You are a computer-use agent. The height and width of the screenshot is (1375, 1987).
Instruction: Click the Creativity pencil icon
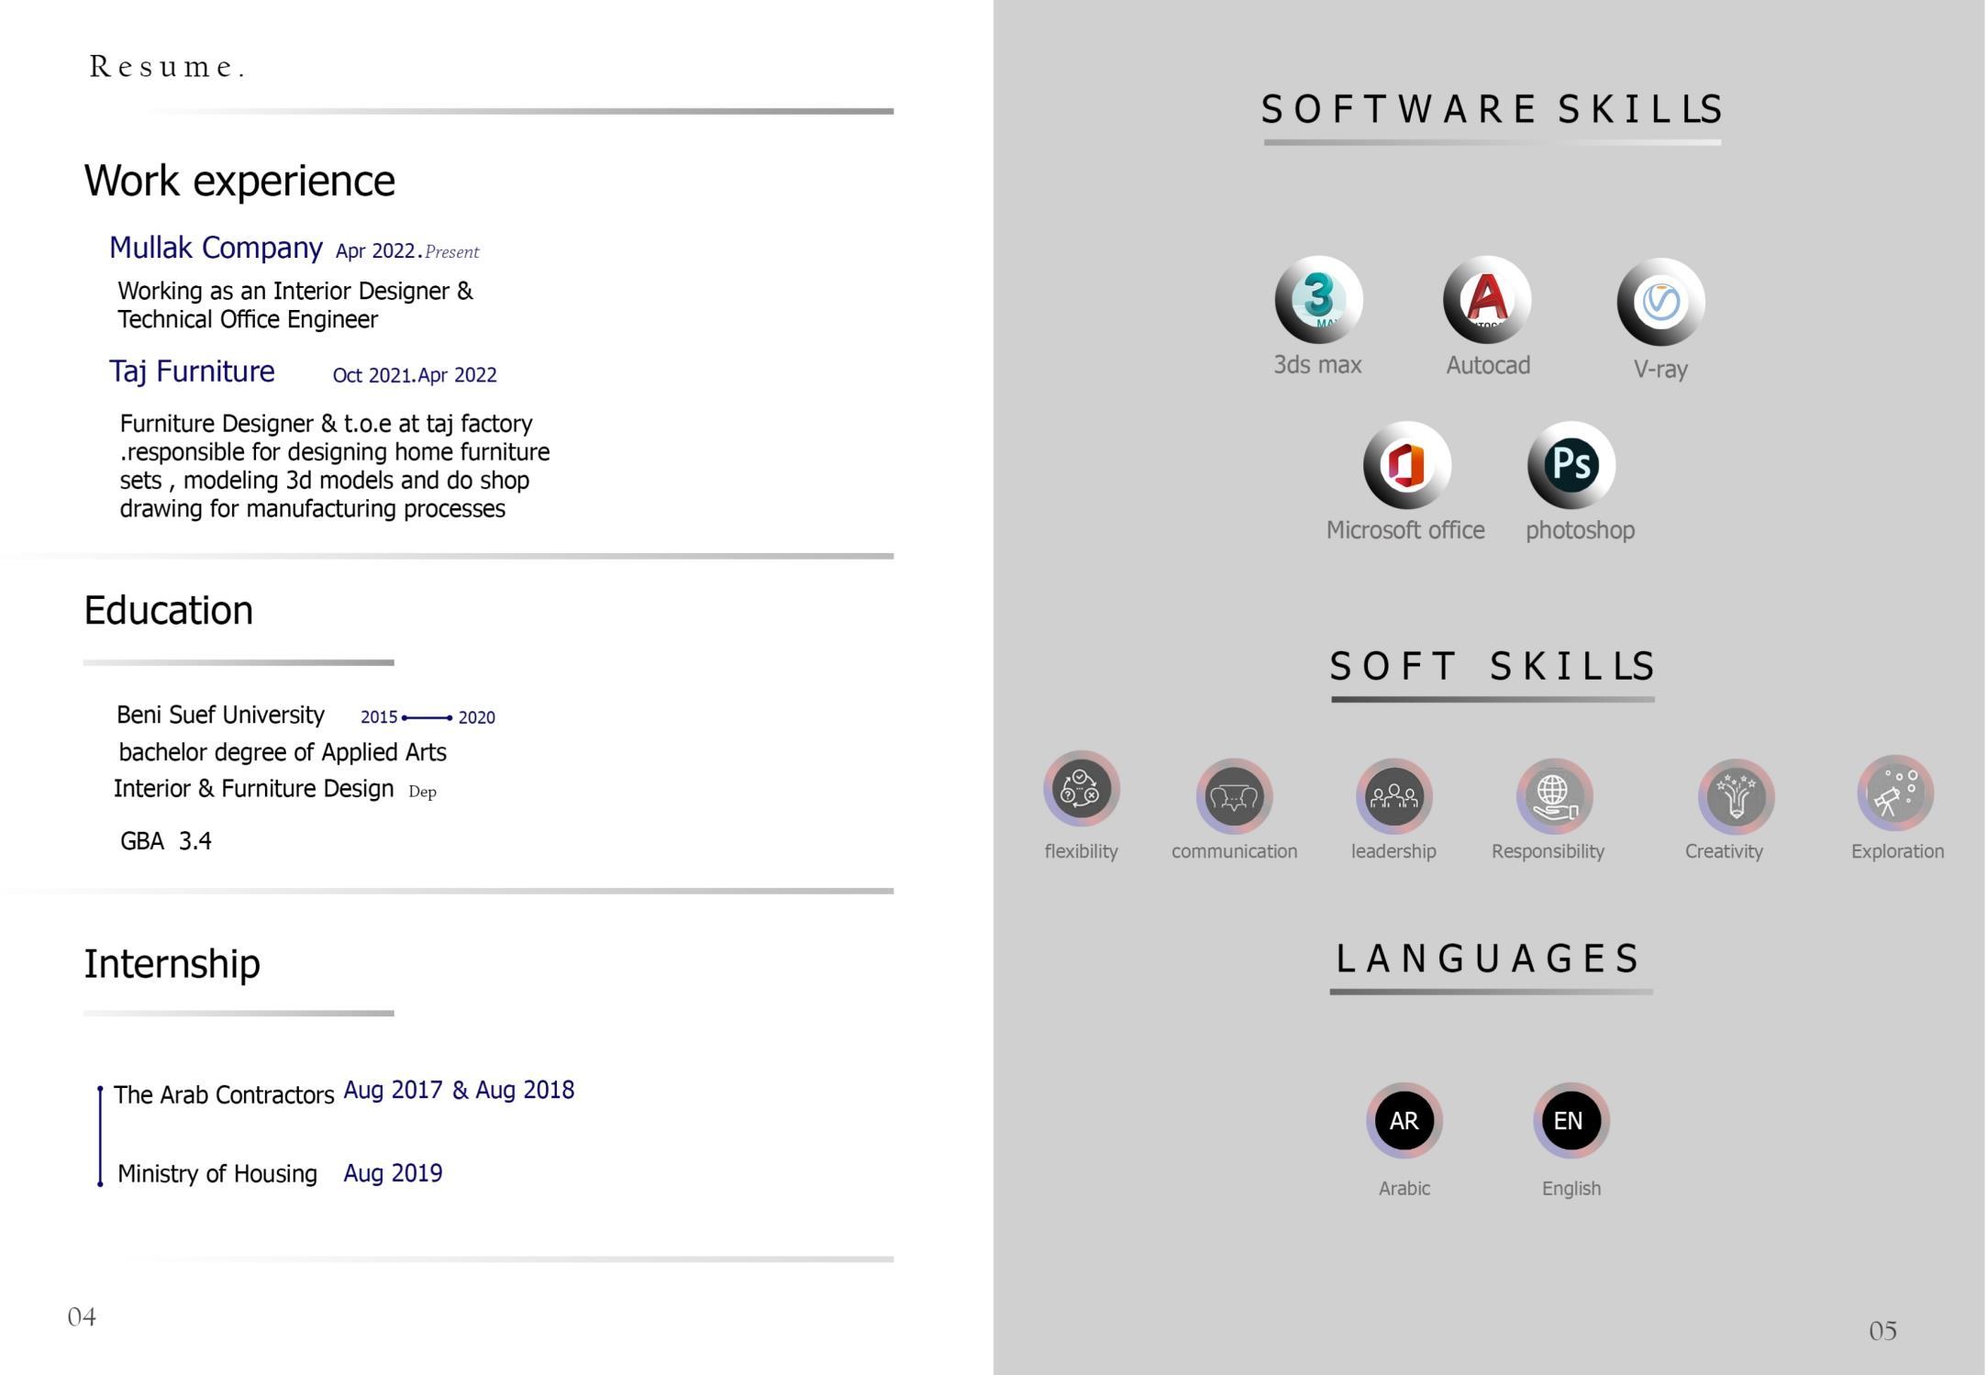tap(1736, 796)
